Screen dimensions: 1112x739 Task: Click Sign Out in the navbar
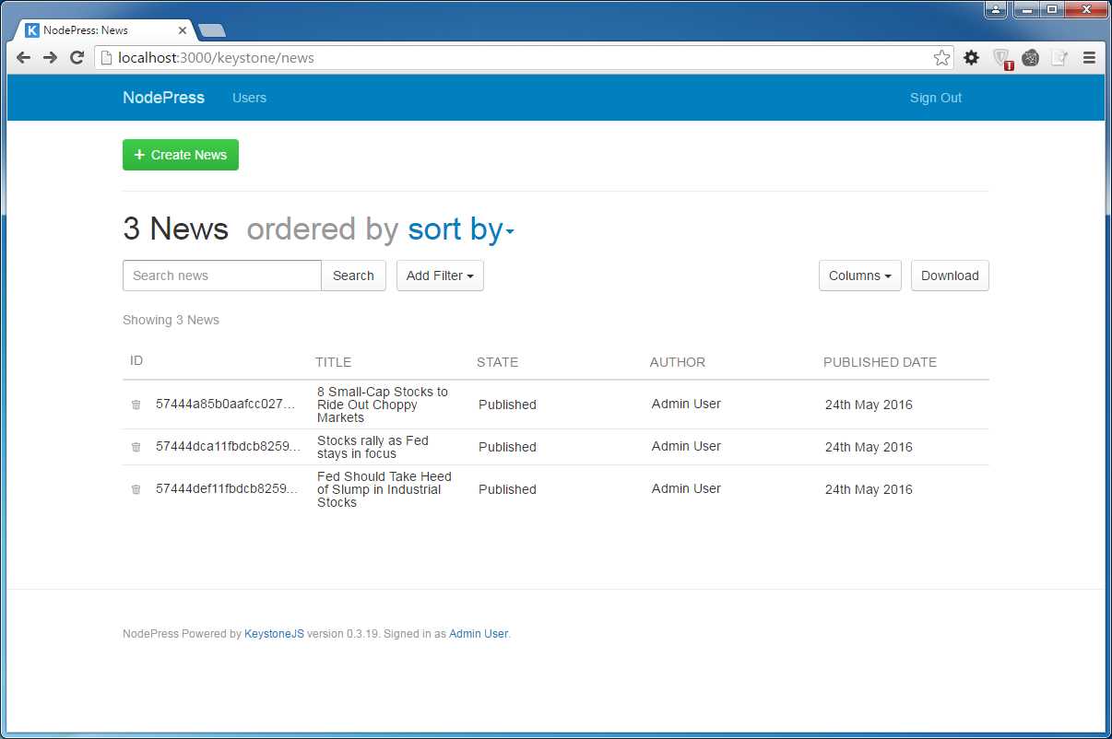(x=936, y=98)
